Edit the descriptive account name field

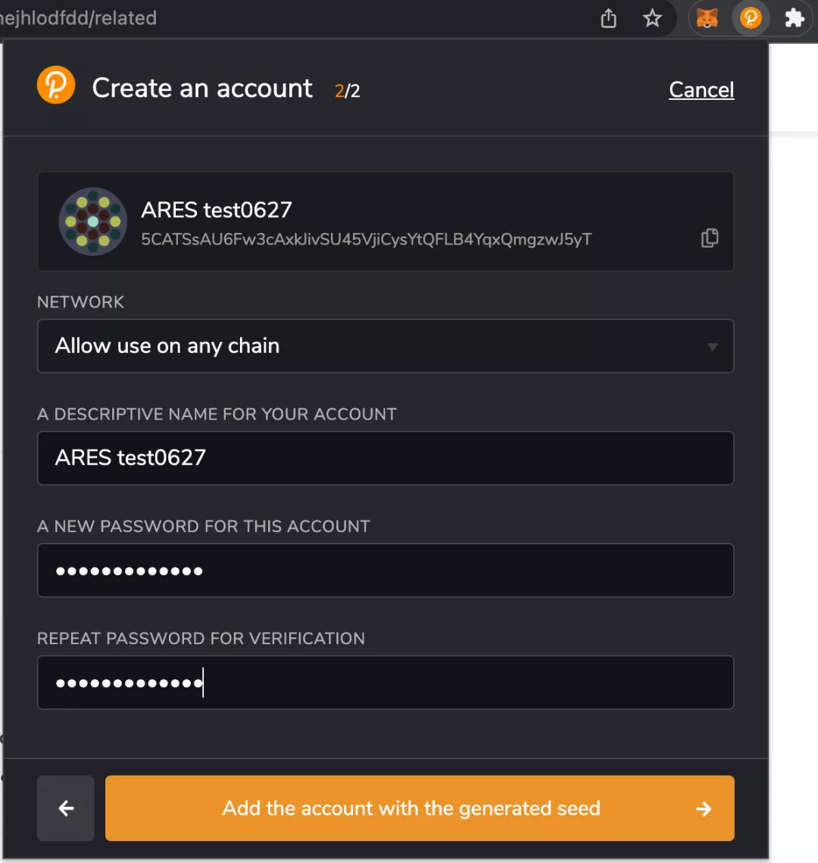pyautogui.click(x=386, y=458)
